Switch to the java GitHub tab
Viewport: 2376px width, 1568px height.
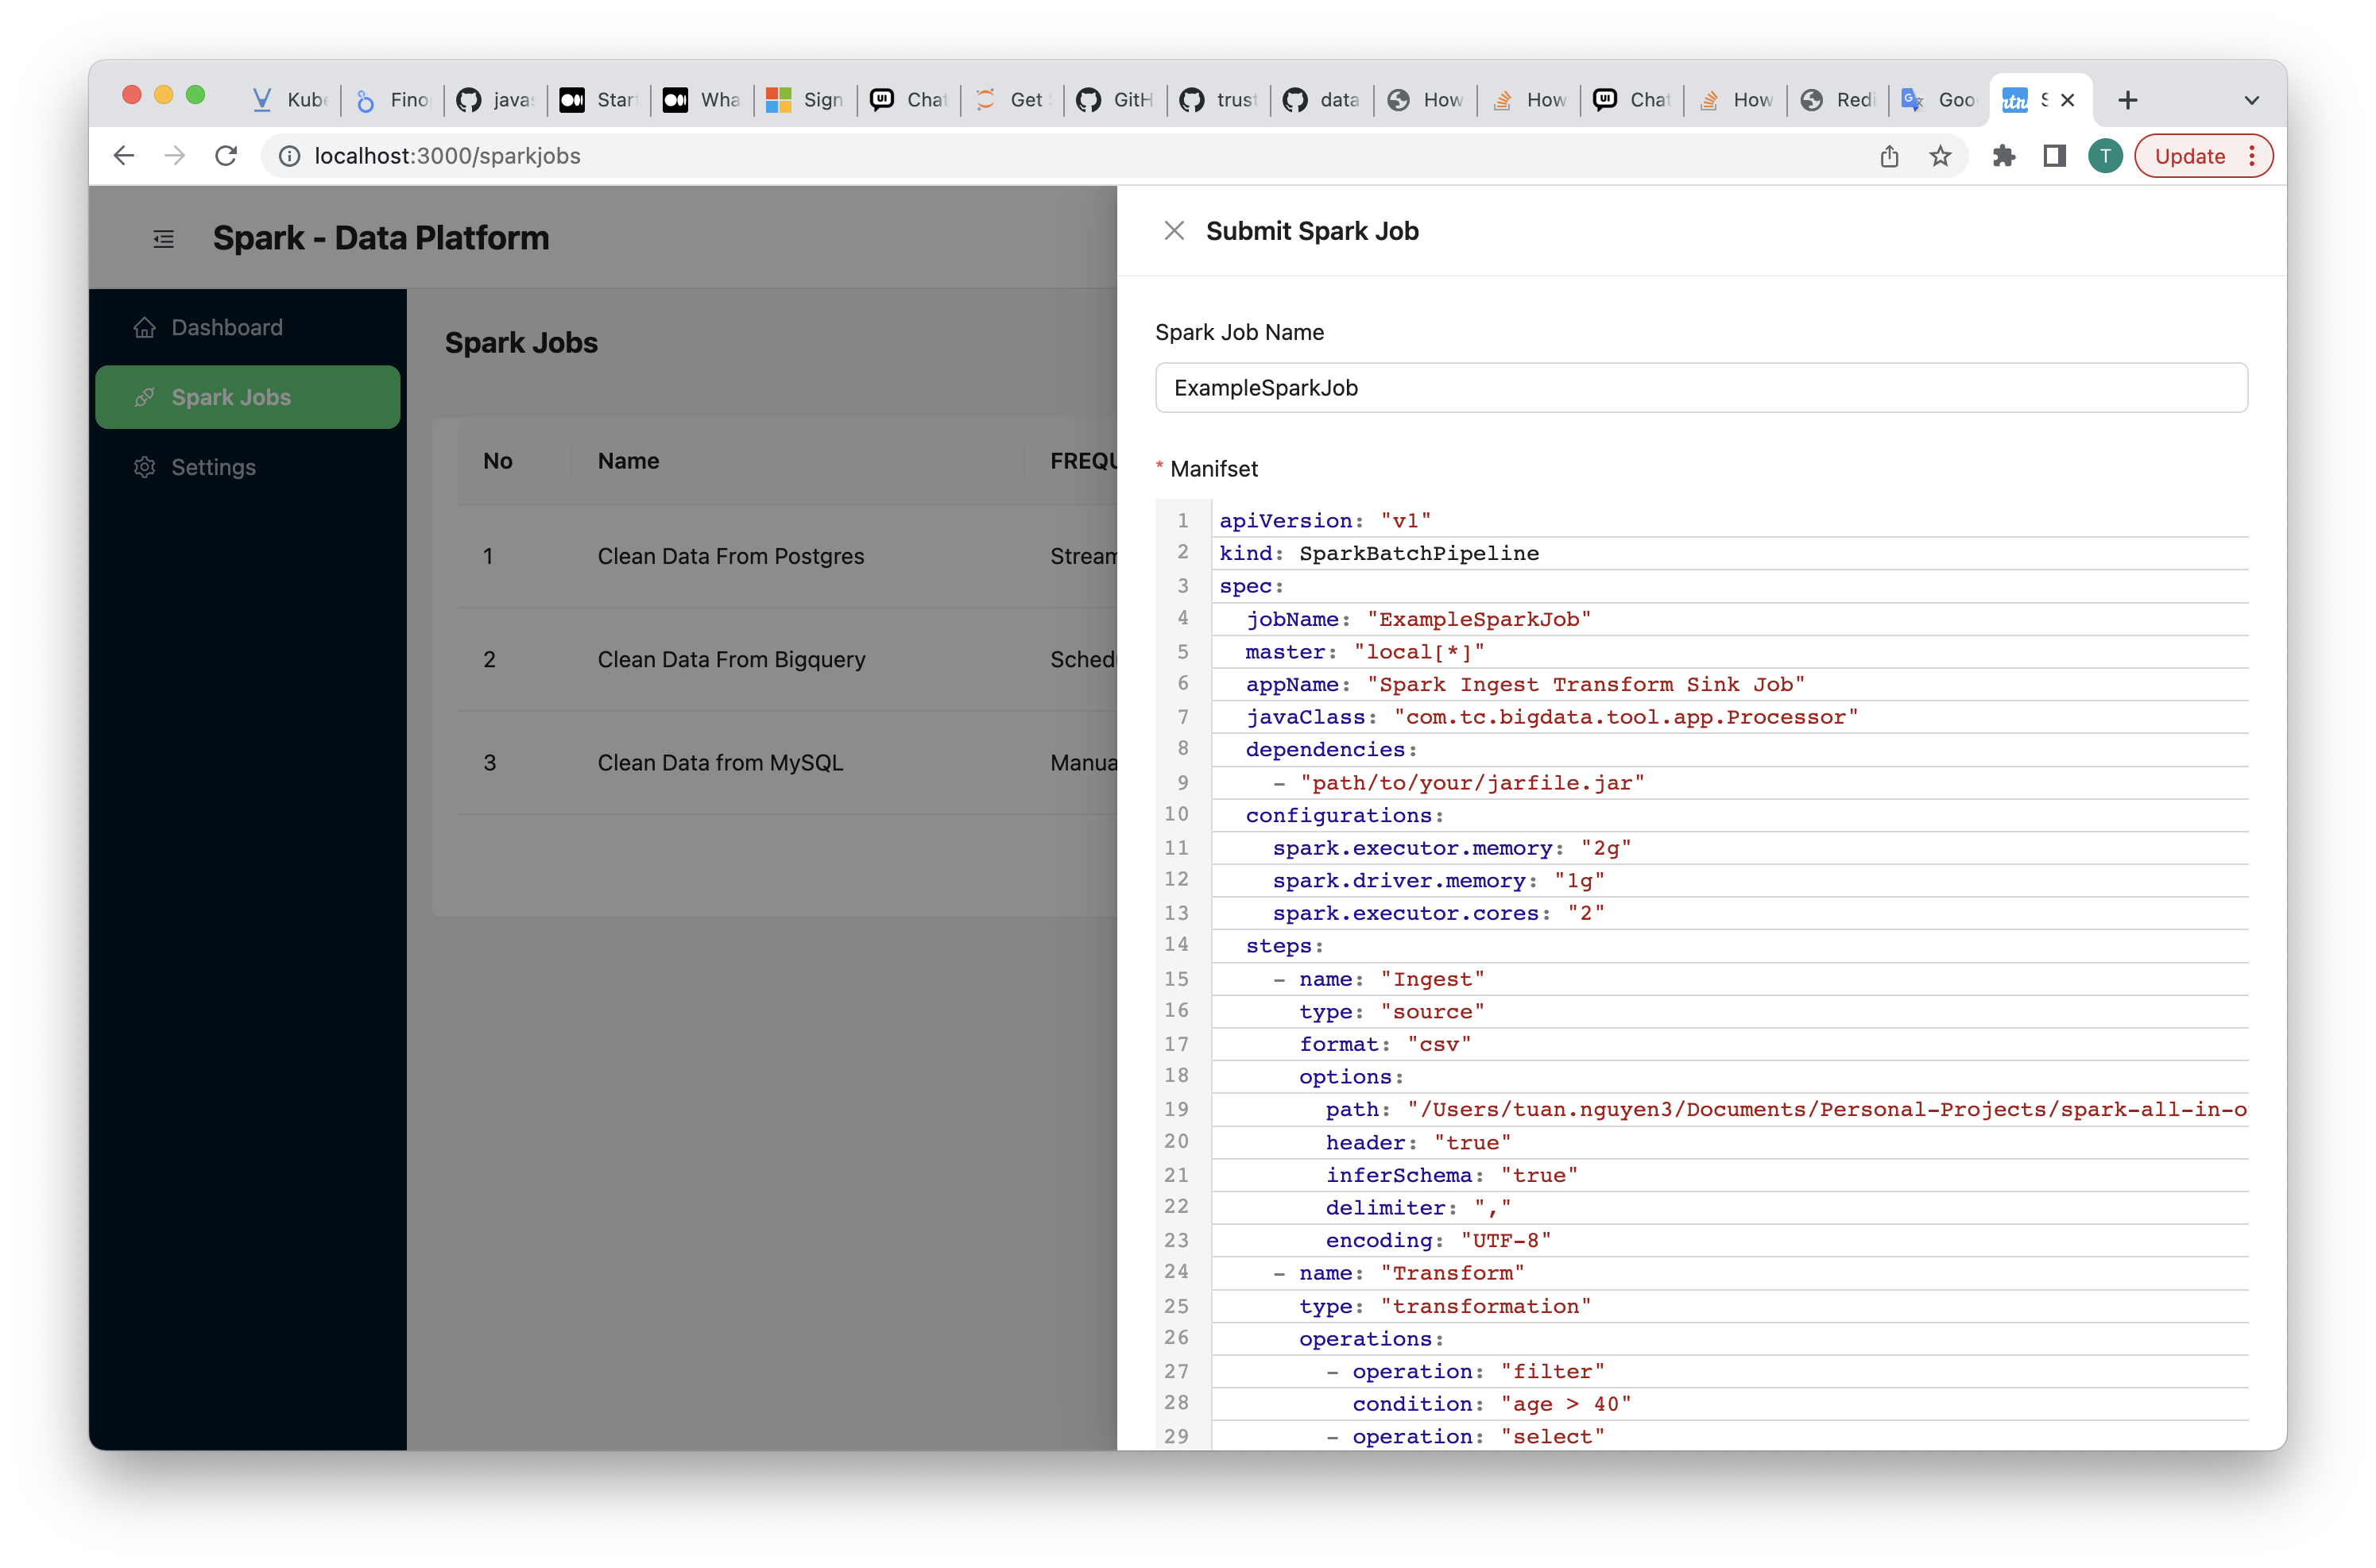(x=495, y=100)
